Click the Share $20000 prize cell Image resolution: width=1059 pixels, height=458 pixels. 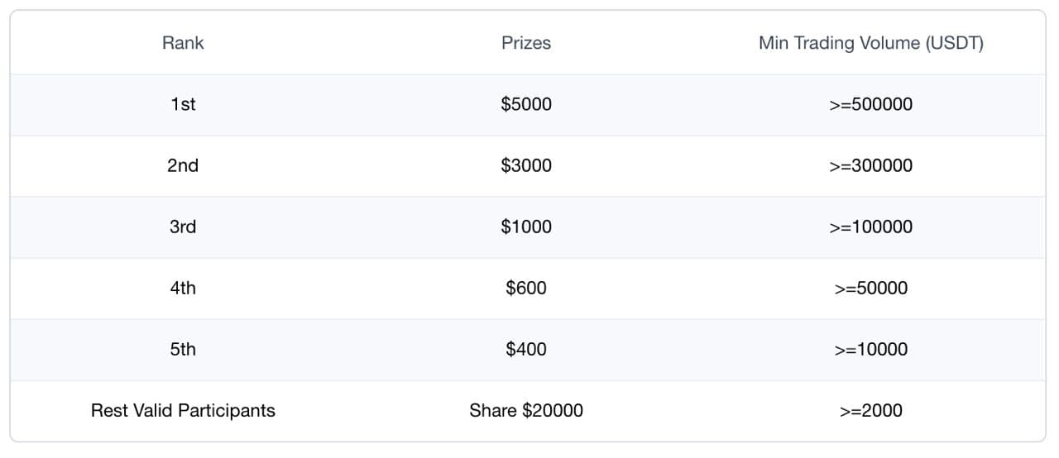point(526,410)
